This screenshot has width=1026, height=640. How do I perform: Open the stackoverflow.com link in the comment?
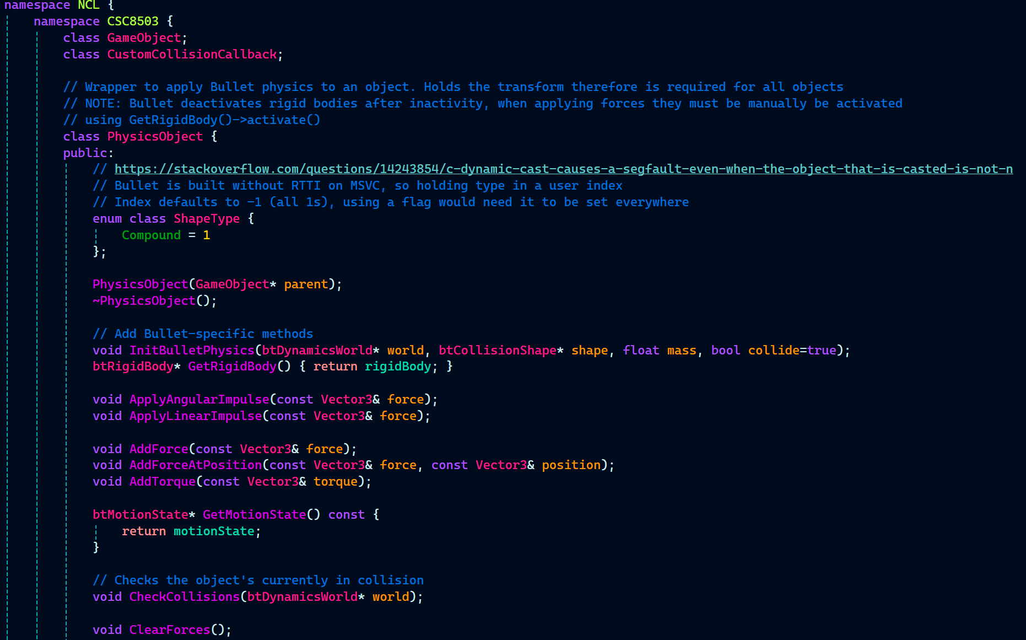[562, 169]
